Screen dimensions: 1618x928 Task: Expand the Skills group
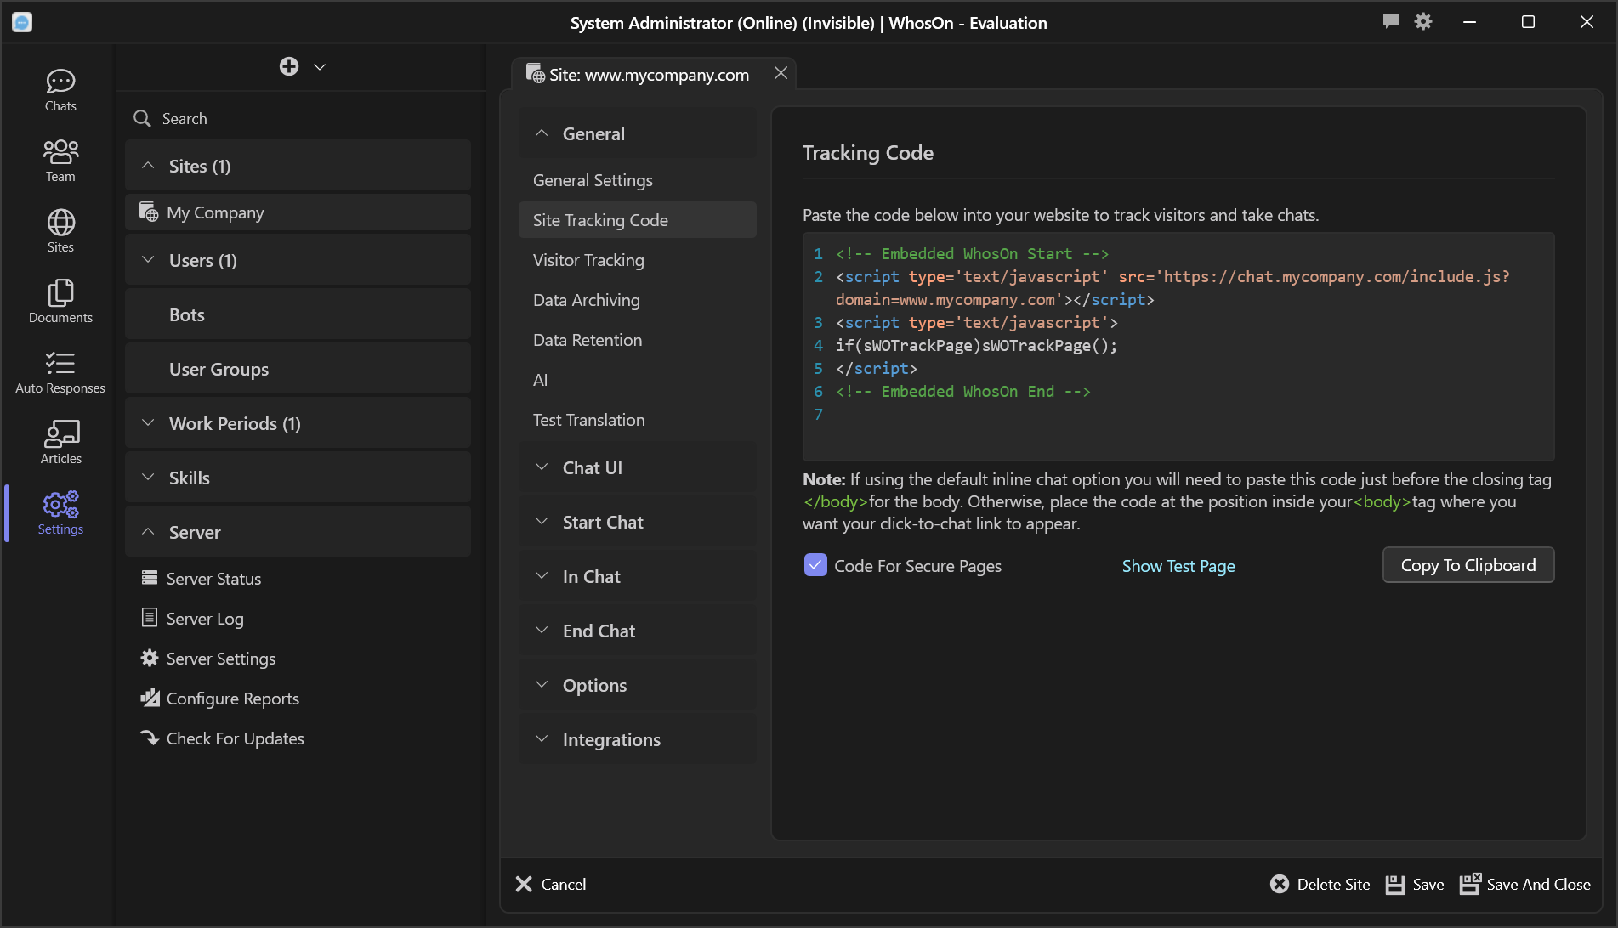(298, 478)
